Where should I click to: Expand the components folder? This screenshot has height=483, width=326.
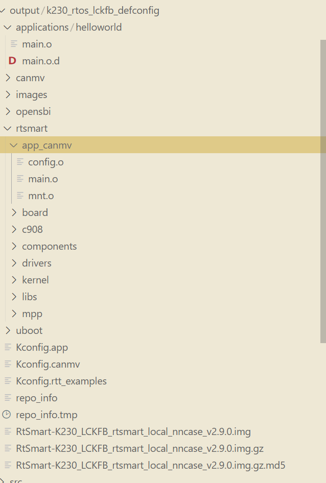coord(14,247)
